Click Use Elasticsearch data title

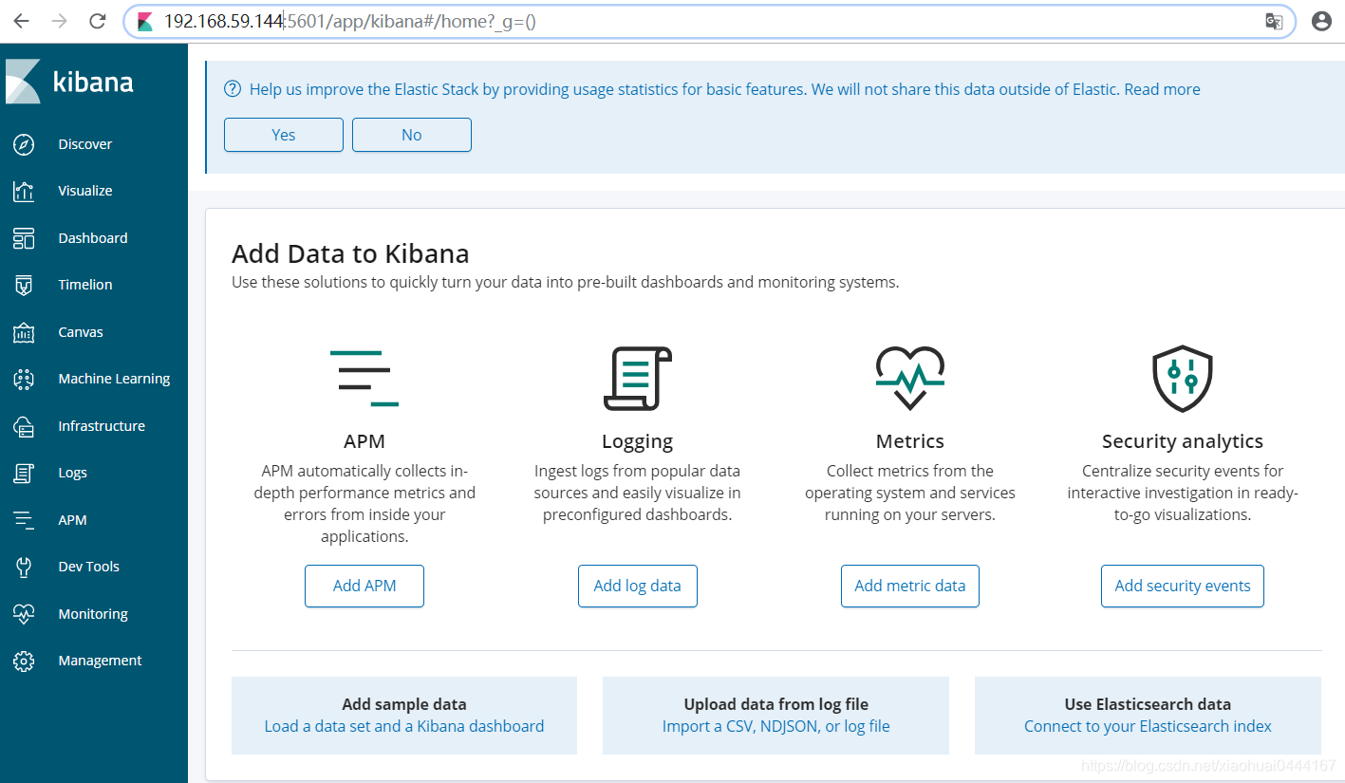tap(1148, 704)
